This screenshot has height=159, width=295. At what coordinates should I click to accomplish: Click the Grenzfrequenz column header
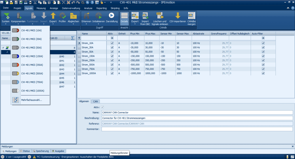coord(219,34)
